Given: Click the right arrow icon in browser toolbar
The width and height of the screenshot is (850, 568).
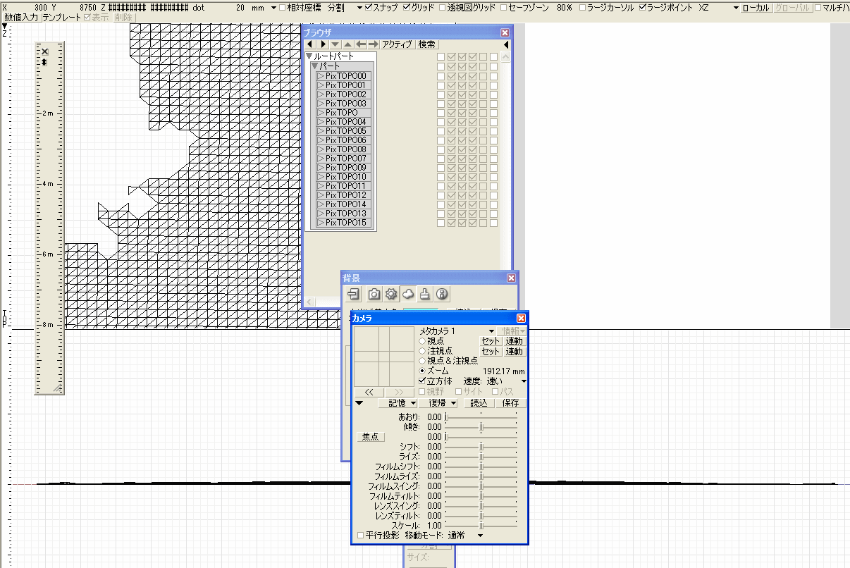Looking at the screenshot, I should [x=374, y=44].
